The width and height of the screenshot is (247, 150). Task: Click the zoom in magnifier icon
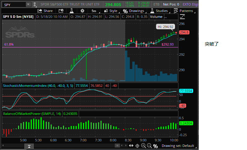143,146
